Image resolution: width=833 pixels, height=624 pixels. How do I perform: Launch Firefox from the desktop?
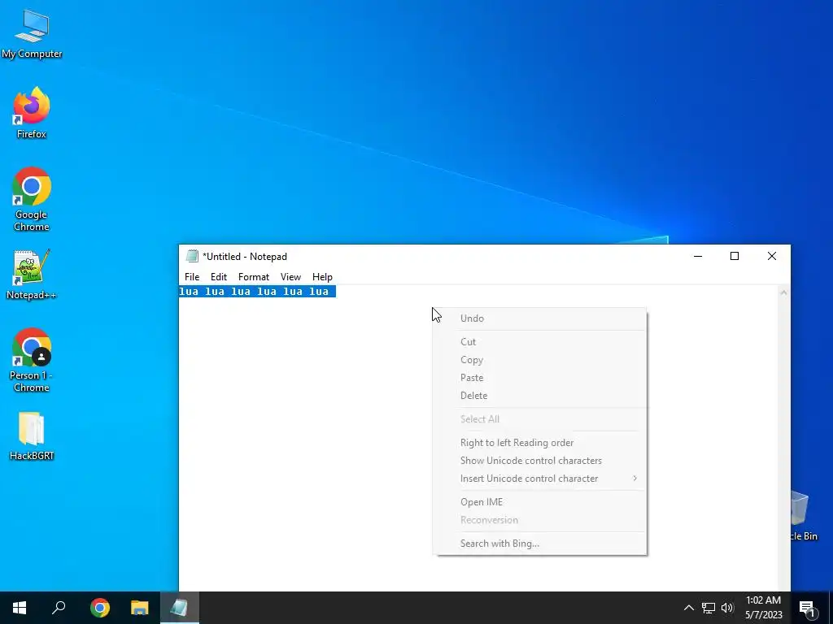(x=32, y=113)
